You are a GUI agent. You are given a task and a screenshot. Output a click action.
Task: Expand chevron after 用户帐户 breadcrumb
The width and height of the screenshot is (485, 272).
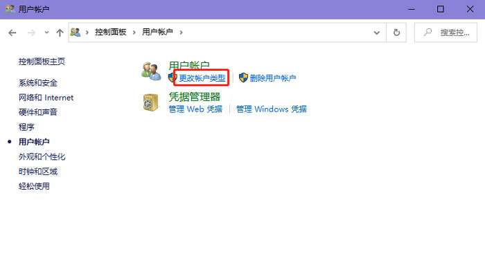182,32
